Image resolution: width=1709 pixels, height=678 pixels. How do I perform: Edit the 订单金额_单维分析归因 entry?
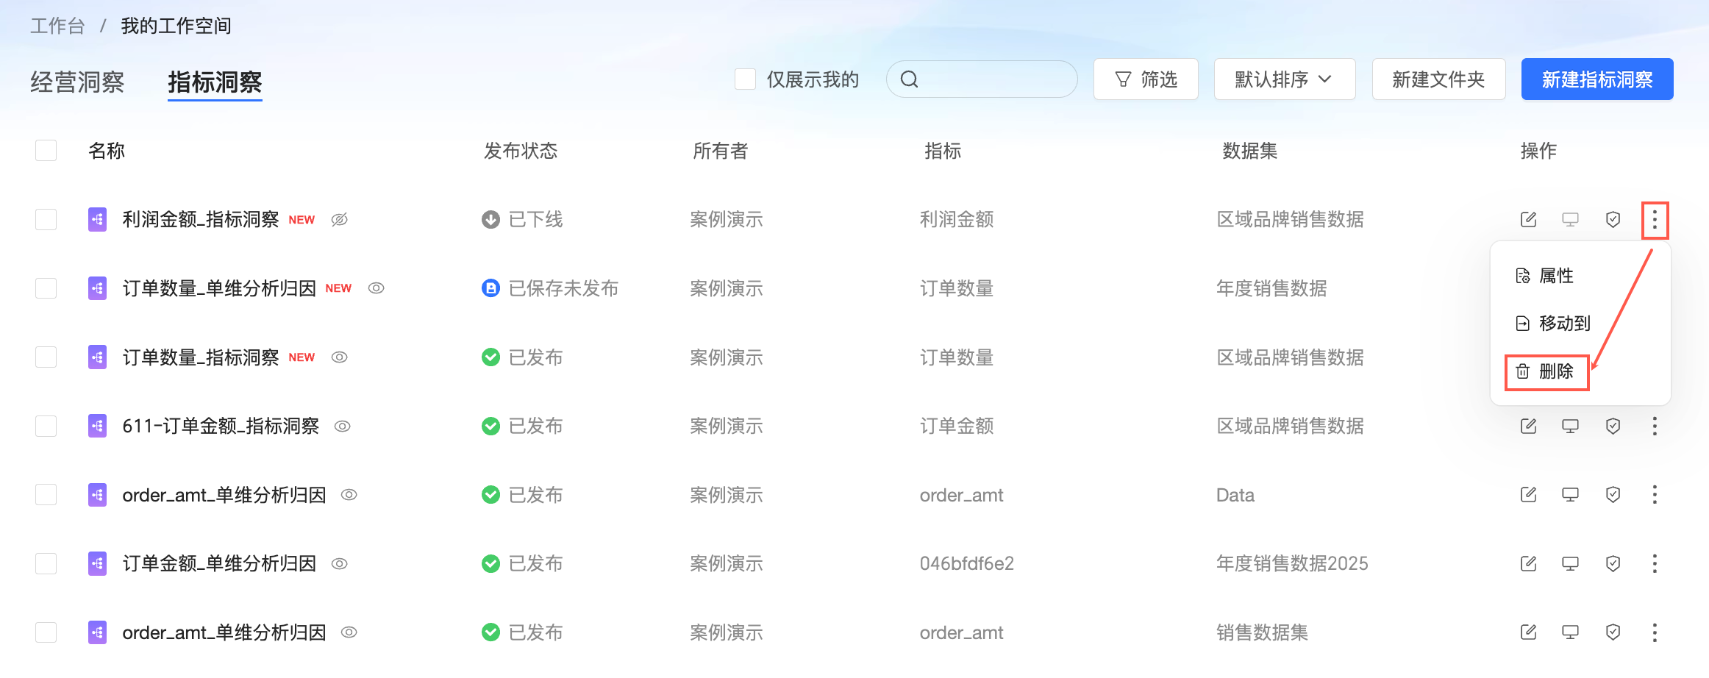point(1528,563)
